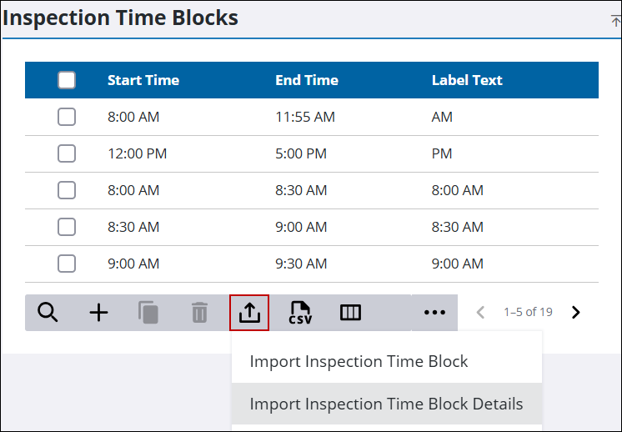Go to previous page of results
The width and height of the screenshot is (622, 432).
click(480, 313)
